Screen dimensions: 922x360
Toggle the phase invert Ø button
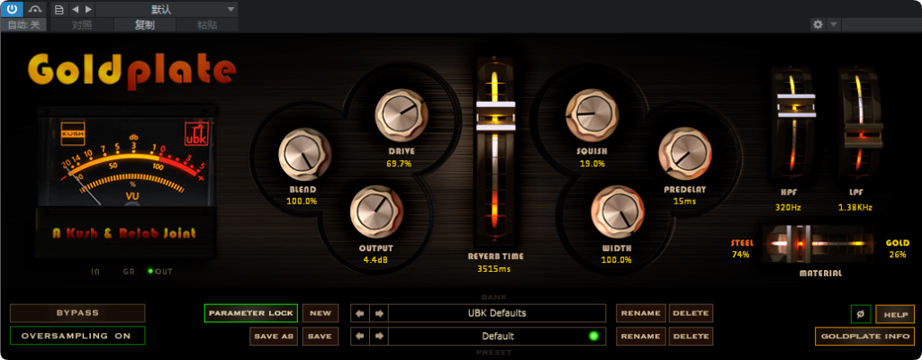point(861,314)
